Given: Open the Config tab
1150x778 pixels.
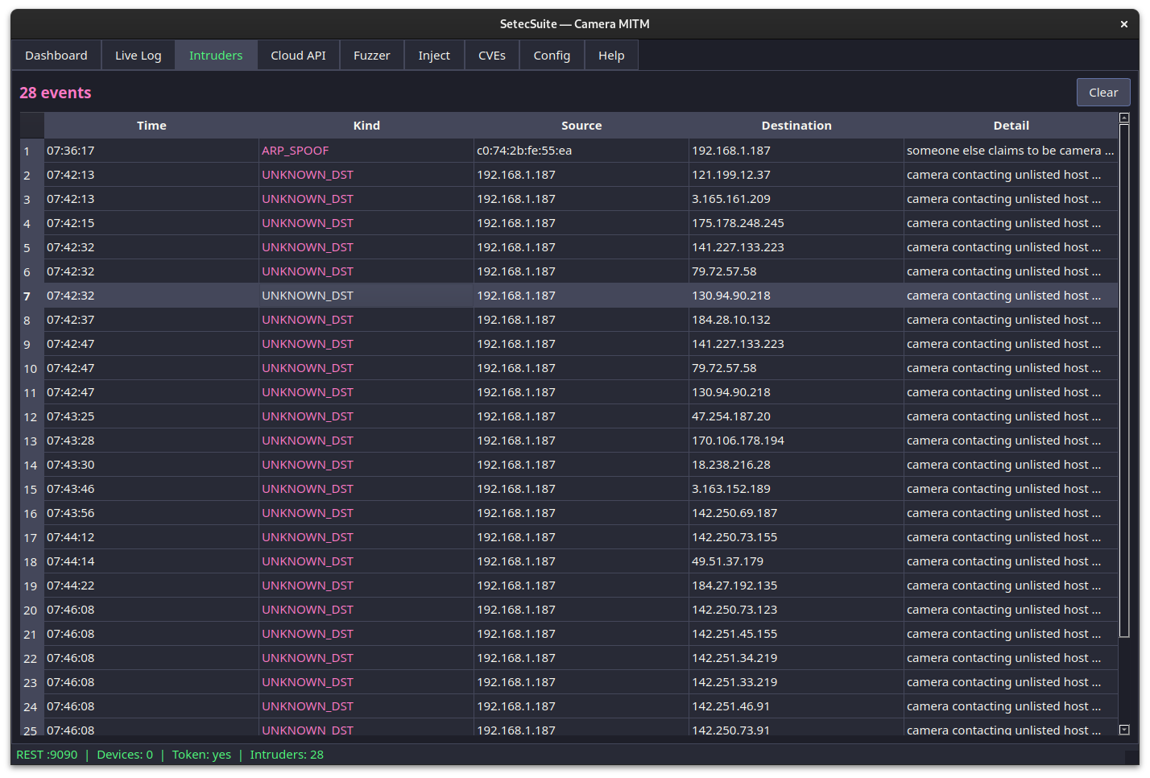Looking at the screenshot, I should coord(552,55).
